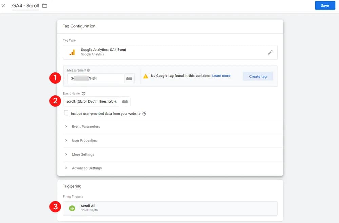Open the Event Name help tooltip
The width and height of the screenshot is (339, 223).
[x=83, y=93]
